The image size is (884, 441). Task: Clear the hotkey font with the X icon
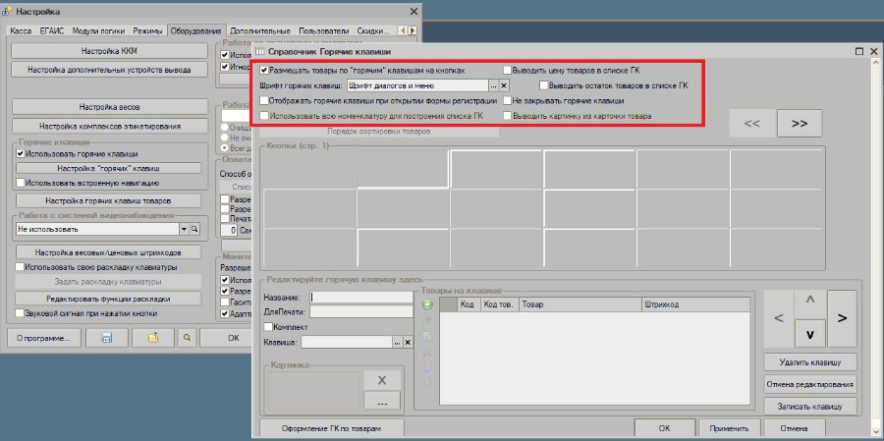pos(504,85)
